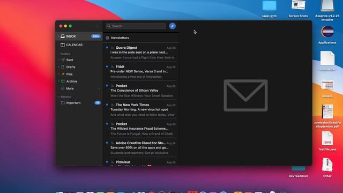Screen dimensions: 343x193
Task: Click the blue compose new email button
Action: (173, 26)
